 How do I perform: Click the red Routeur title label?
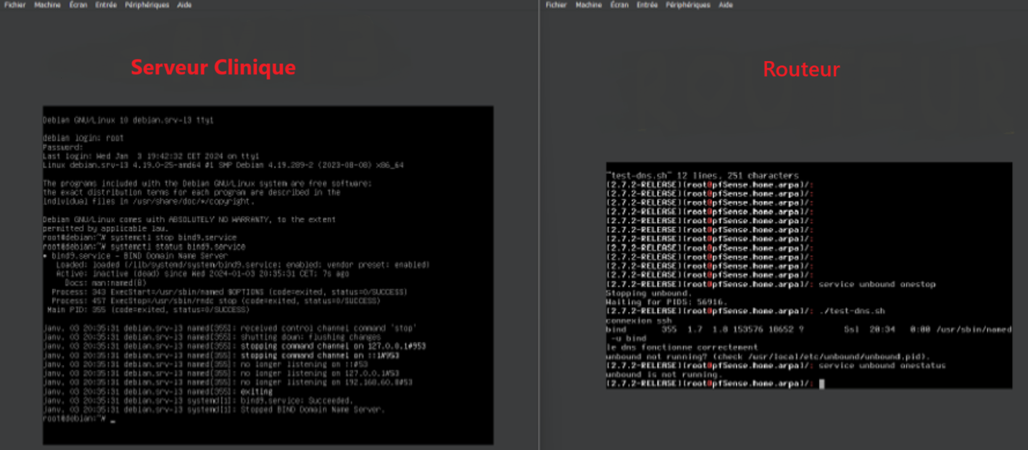(801, 69)
